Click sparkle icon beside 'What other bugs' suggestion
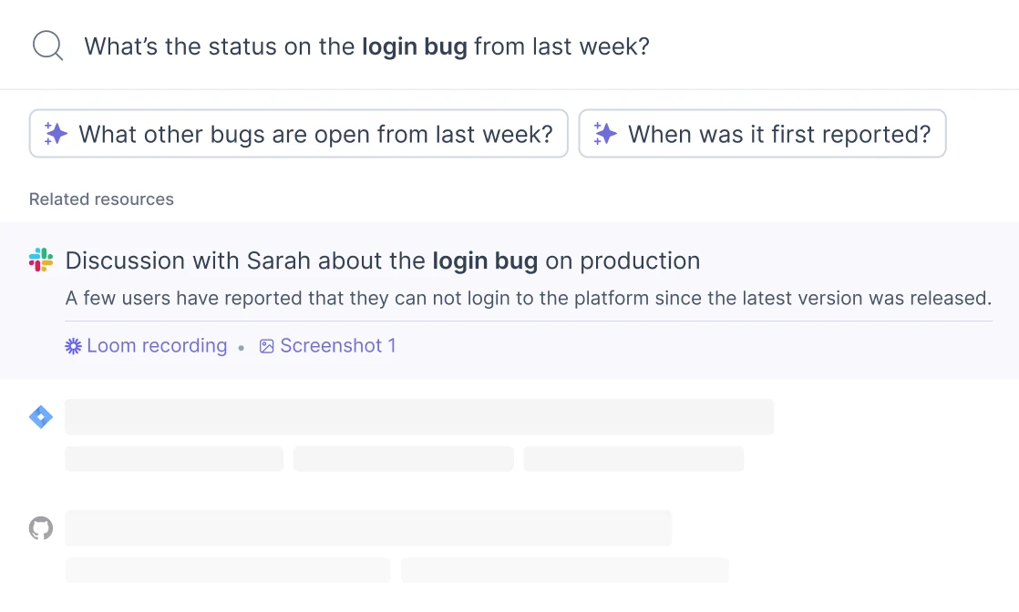The image size is (1019, 612). click(56, 134)
